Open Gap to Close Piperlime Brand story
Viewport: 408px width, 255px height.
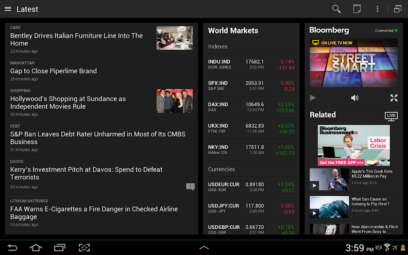[x=102, y=72]
